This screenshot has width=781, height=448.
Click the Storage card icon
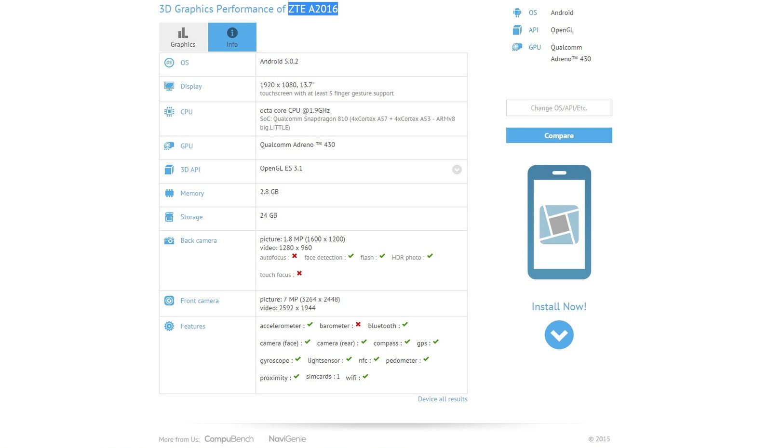(x=169, y=217)
